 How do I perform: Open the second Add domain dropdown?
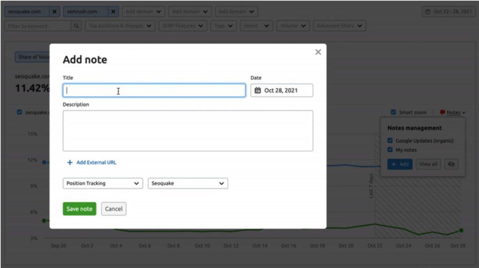pos(190,12)
